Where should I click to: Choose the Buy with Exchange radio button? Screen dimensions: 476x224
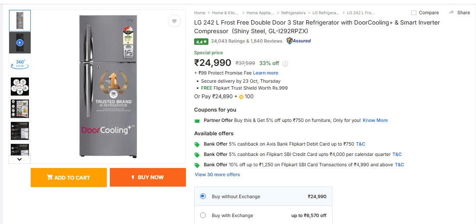(203, 215)
